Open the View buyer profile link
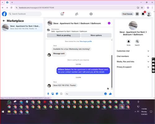The image size is (155, 124). [x=86, y=42]
